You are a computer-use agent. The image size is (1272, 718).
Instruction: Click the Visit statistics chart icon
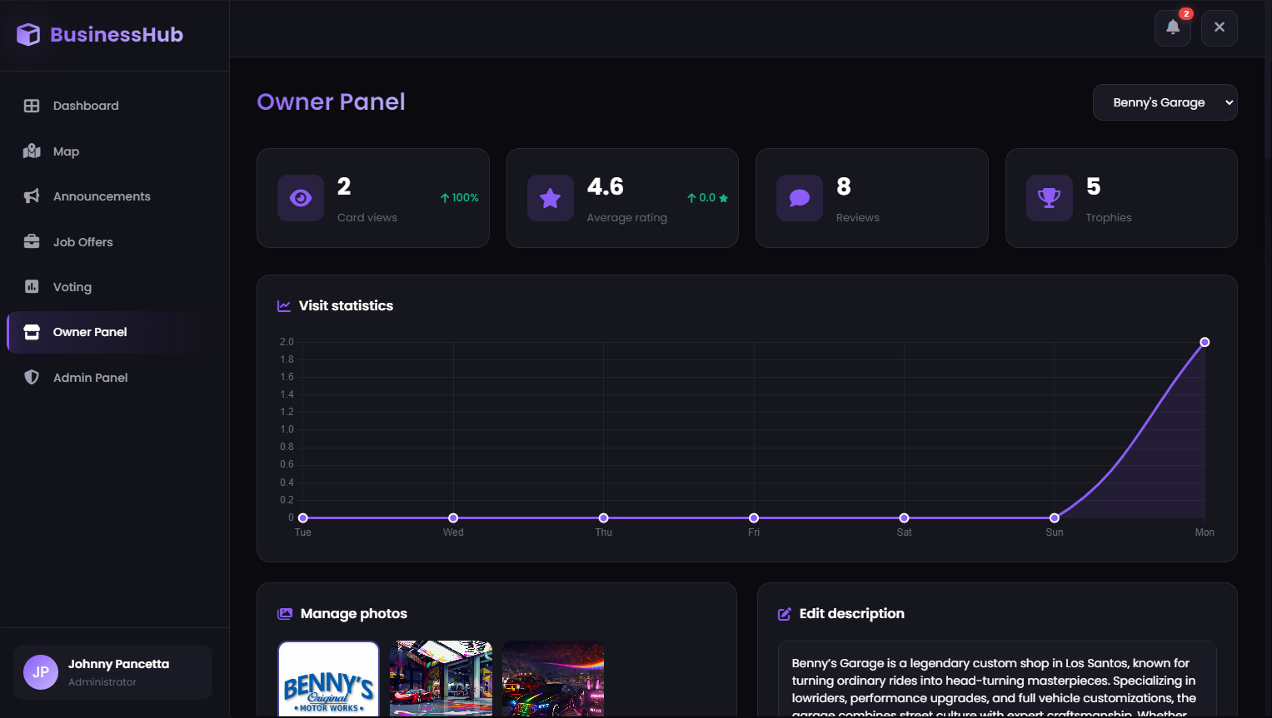[284, 306]
